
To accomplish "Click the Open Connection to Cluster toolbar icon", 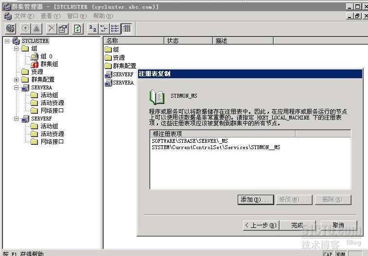I will tap(10, 29).
